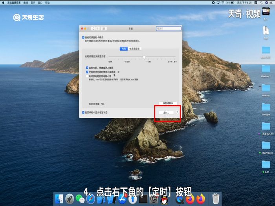The width and height of the screenshot is (275, 206).
Task: Open 系统偏好设置 menu in menu bar
Action: (x=14, y=2)
